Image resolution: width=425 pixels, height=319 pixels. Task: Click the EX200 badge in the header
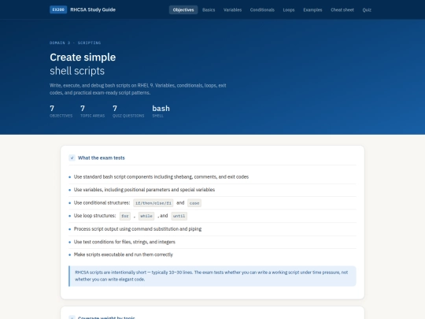58,9
